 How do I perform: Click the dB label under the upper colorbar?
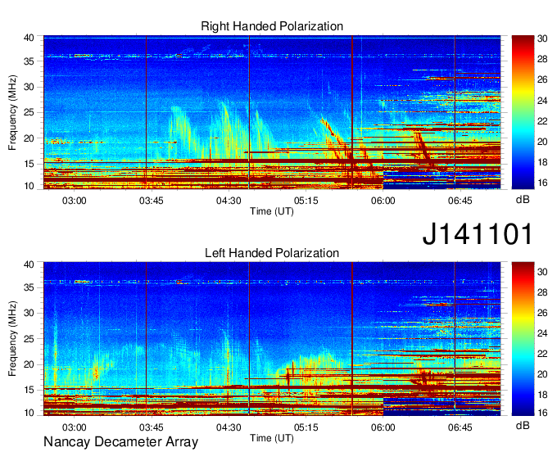pos(523,199)
